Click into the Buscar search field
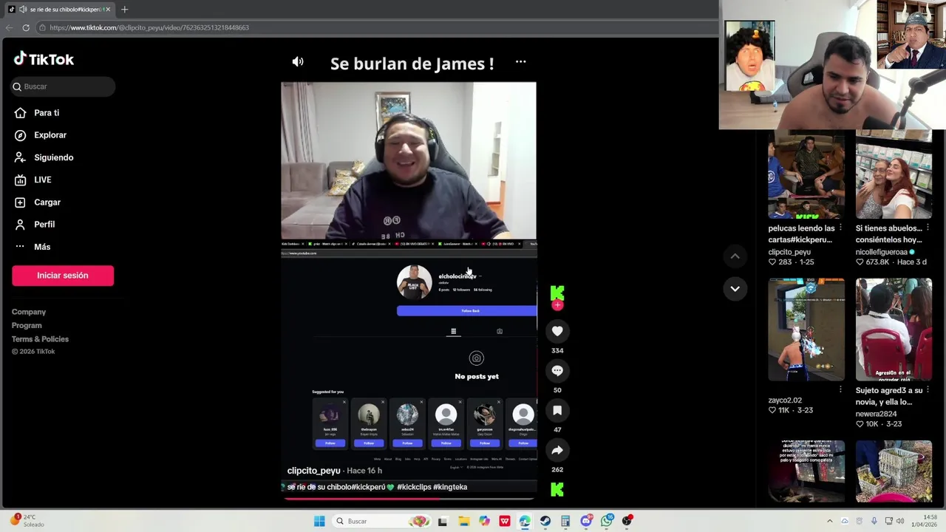The height and width of the screenshot is (532, 946). [x=63, y=86]
